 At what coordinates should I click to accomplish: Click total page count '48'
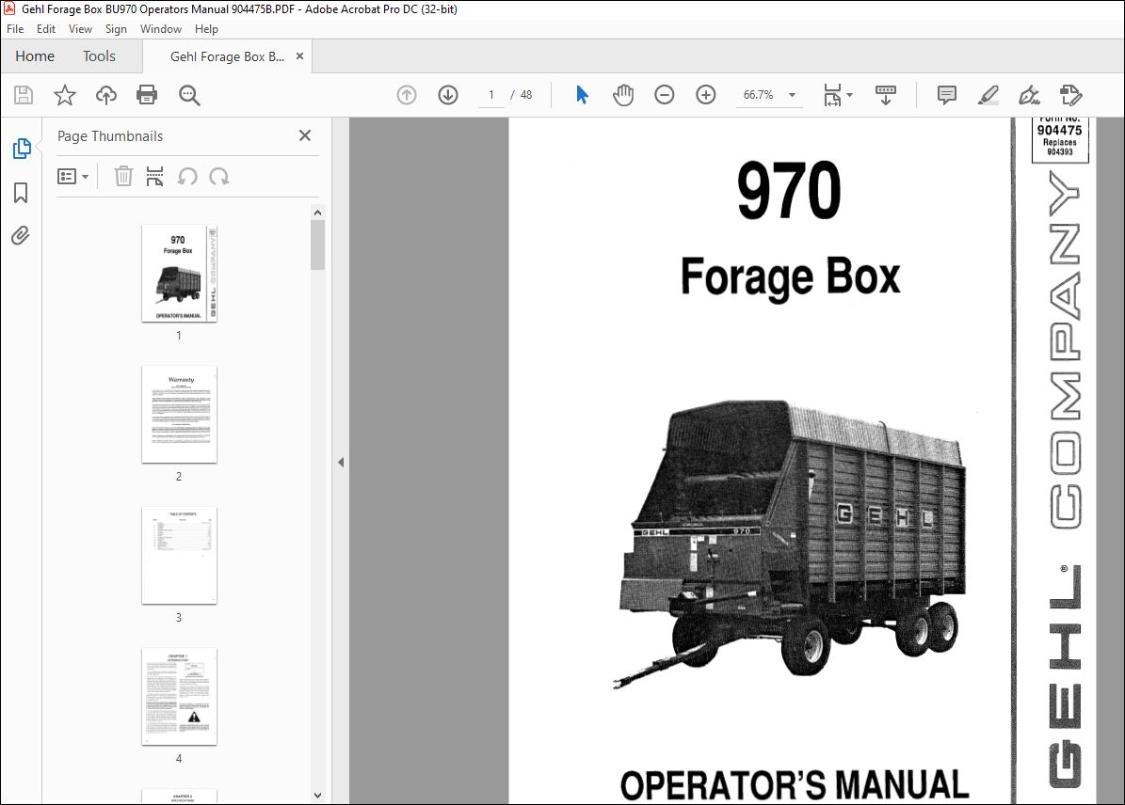pyautogui.click(x=526, y=95)
